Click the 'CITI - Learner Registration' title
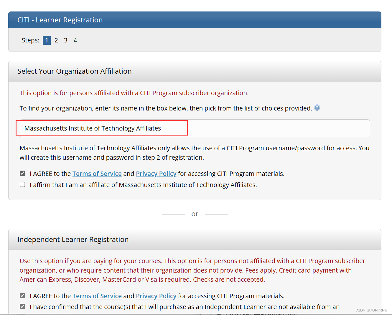 pos(60,20)
